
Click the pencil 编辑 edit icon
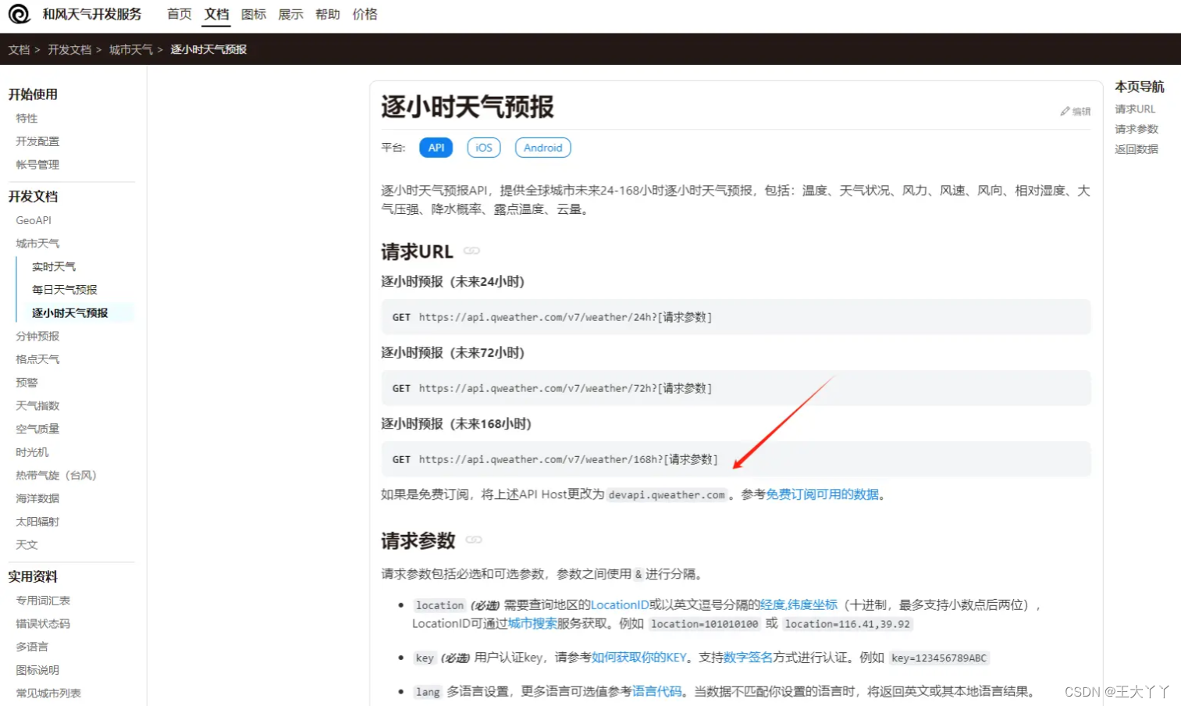click(1076, 112)
